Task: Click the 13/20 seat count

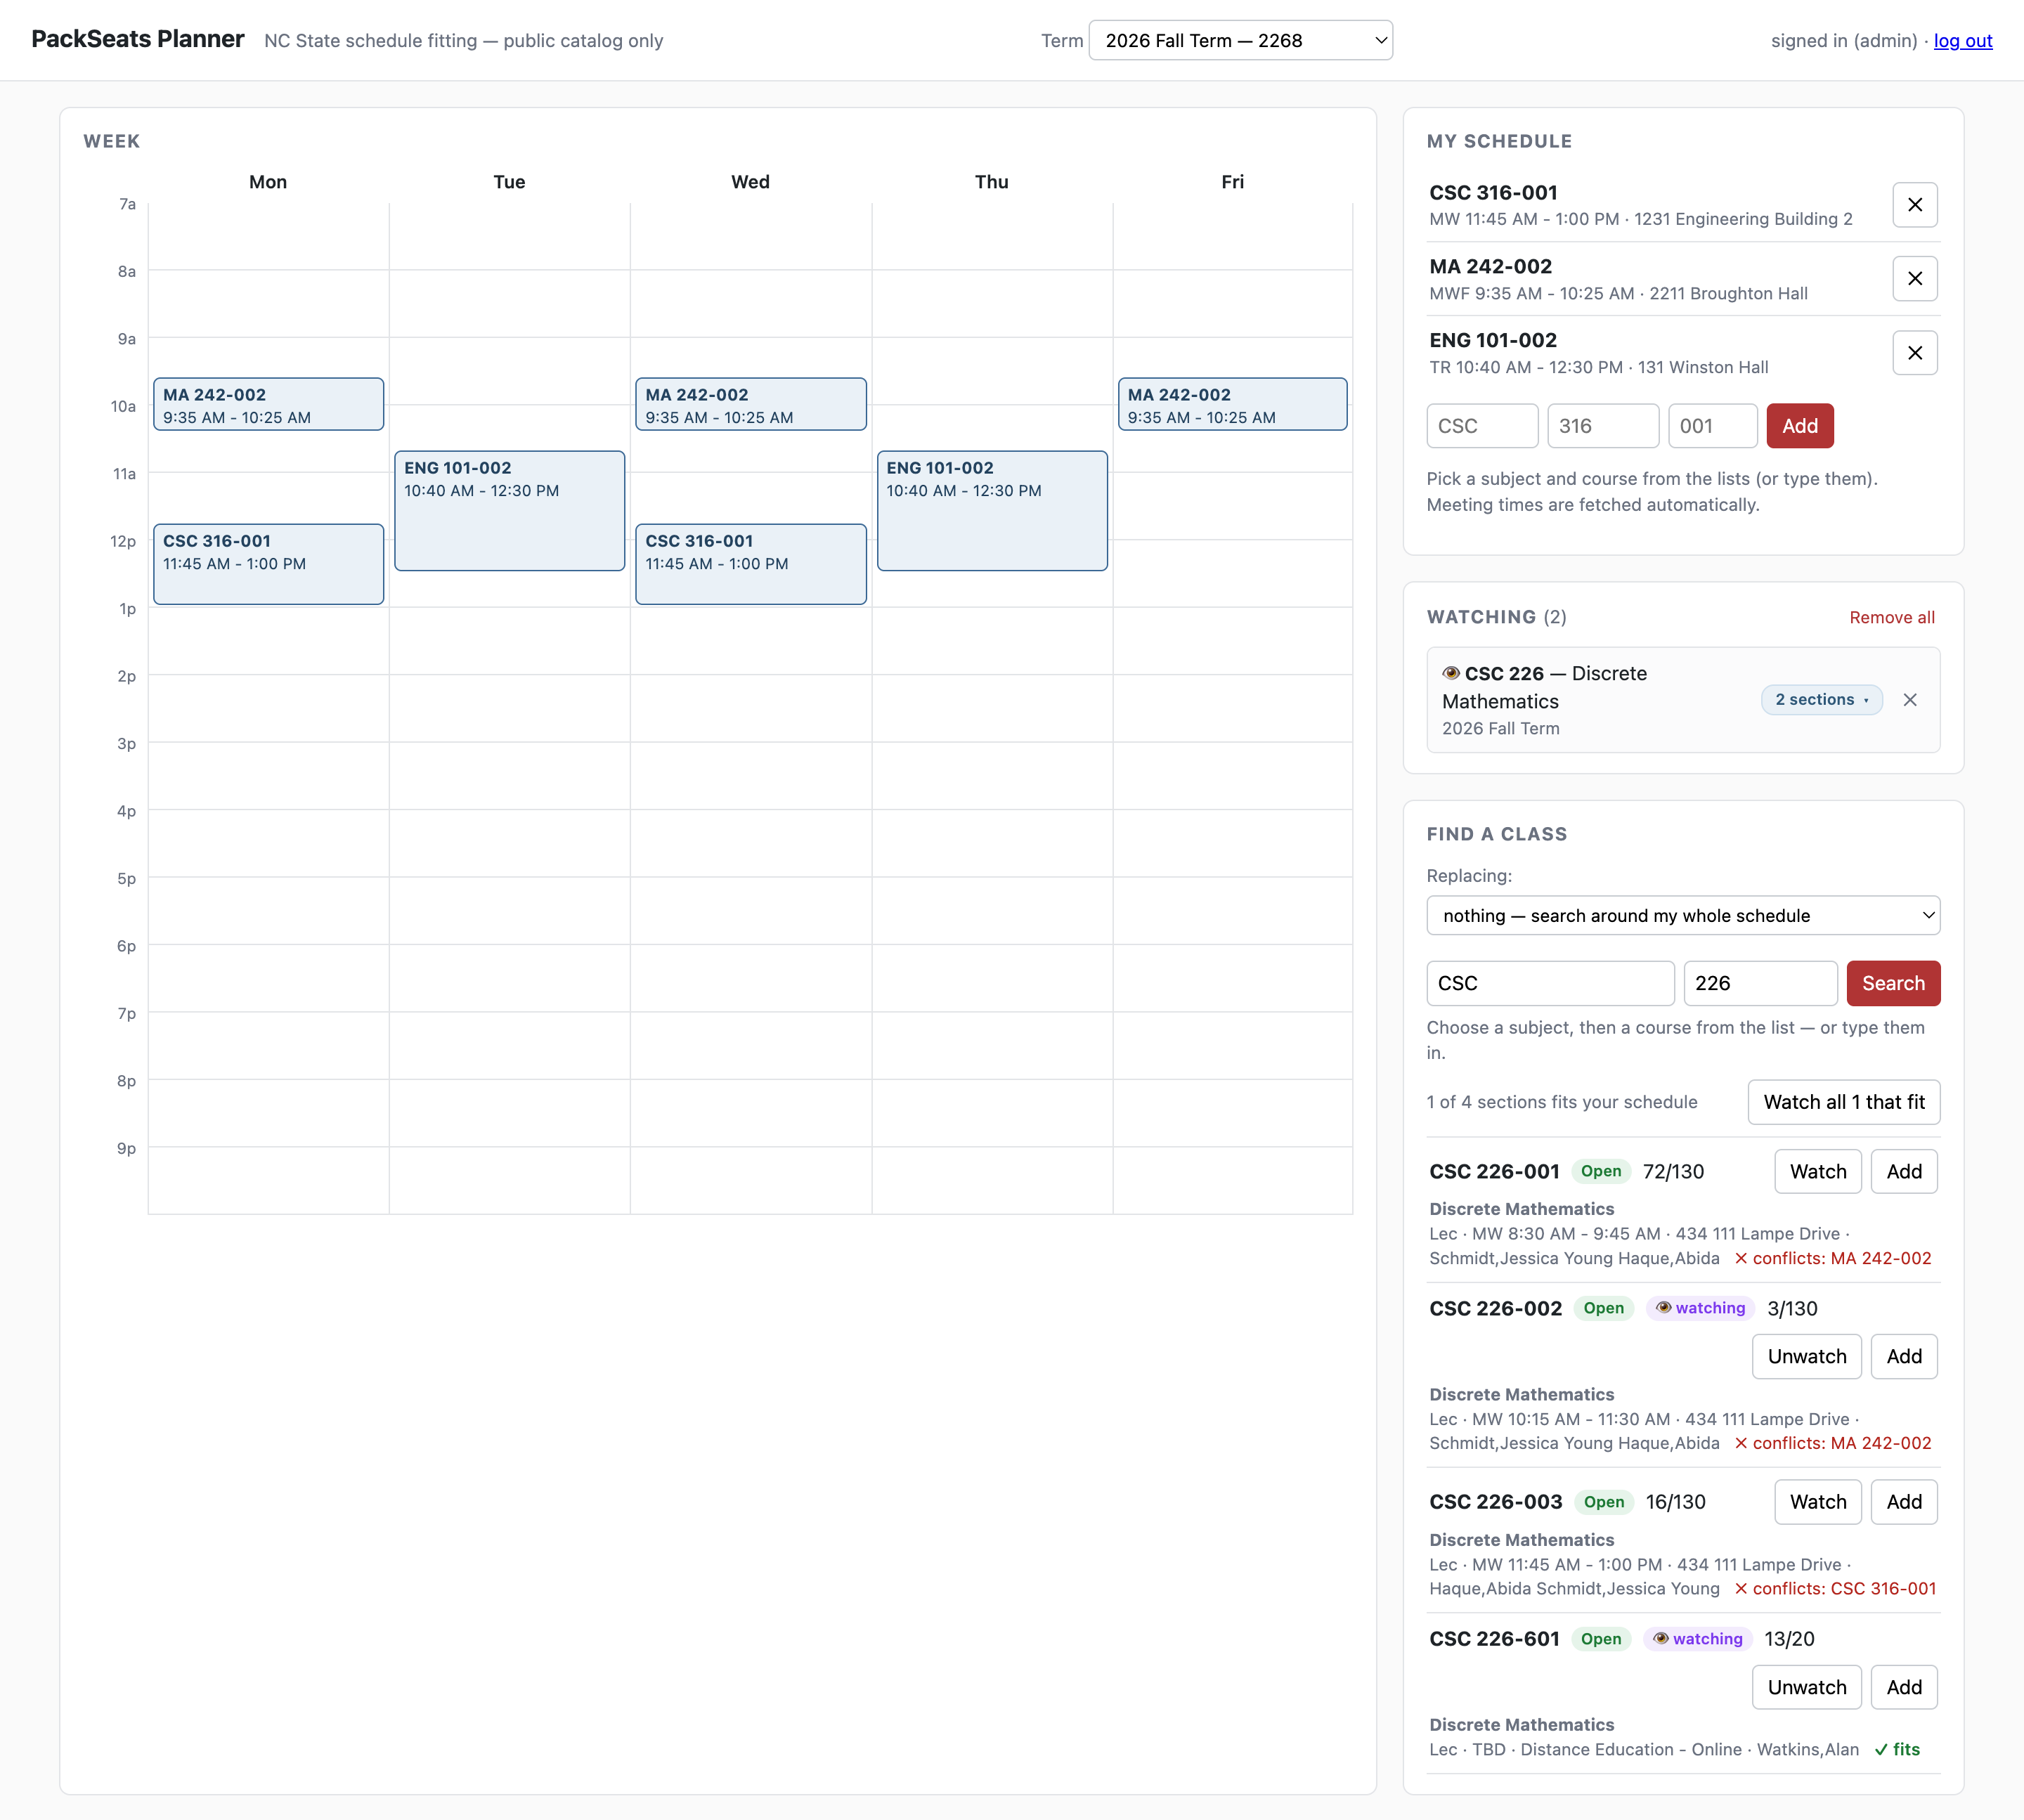Action: pyautogui.click(x=1789, y=1639)
